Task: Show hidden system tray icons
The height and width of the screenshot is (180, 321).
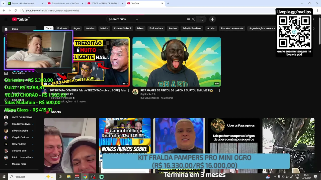Action: [x=275, y=177]
